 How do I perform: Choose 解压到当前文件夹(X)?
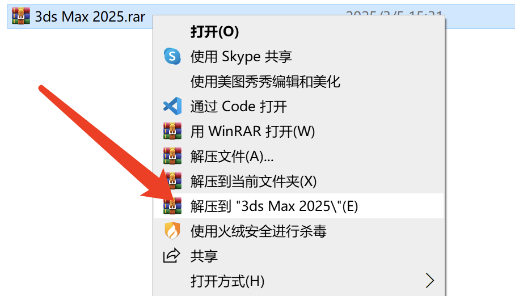[x=253, y=181]
